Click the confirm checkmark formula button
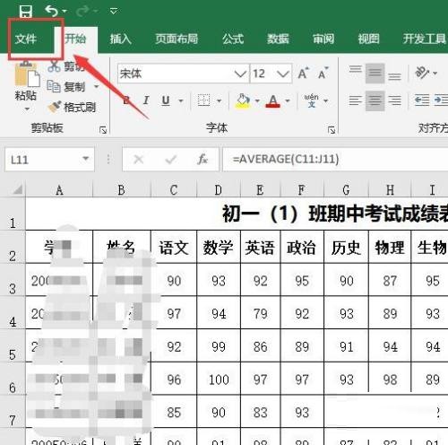The width and height of the screenshot is (448, 445). click(171, 160)
